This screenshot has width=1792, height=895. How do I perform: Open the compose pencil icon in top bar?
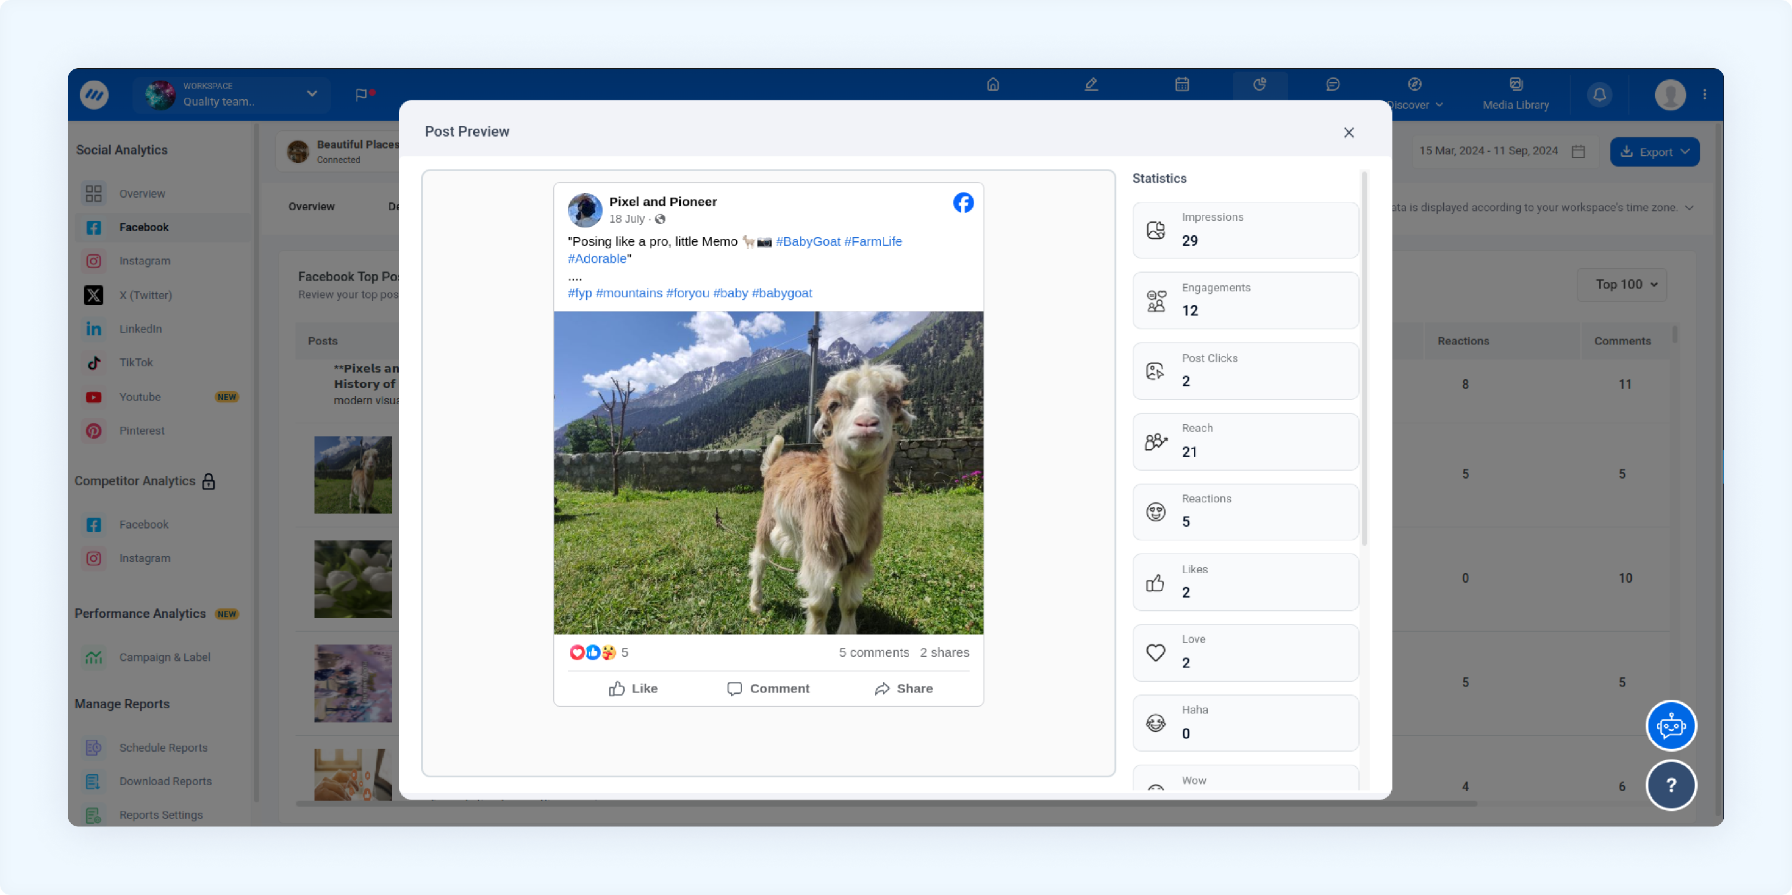point(1091,84)
